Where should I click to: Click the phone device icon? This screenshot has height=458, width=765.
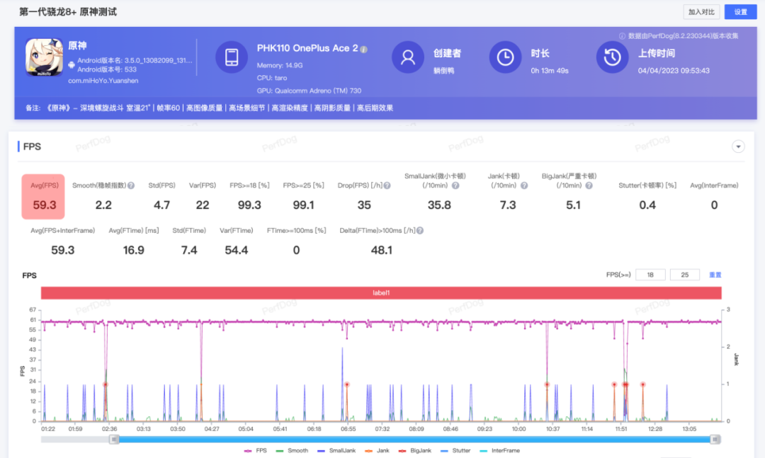(232, 57)
